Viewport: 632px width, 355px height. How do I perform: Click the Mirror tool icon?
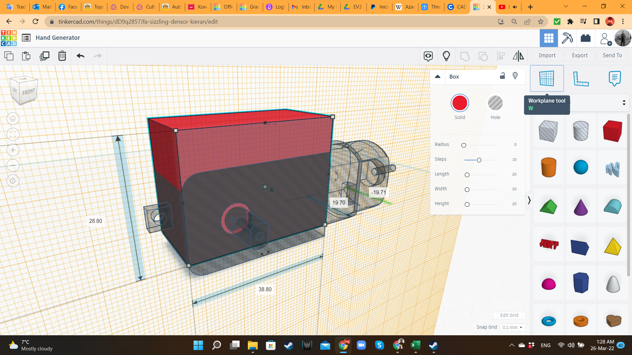pyautogui.click(x=518, y=56)
